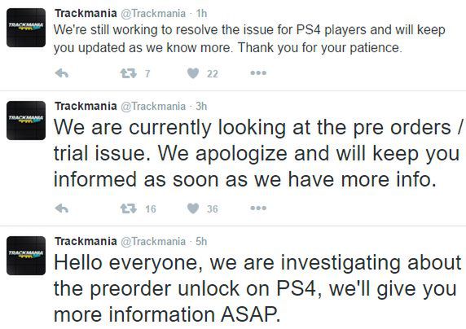The width and height of the screenshot is (466, 329).
Task: Open more options on the 3h tweet
Action: [258, 208]
